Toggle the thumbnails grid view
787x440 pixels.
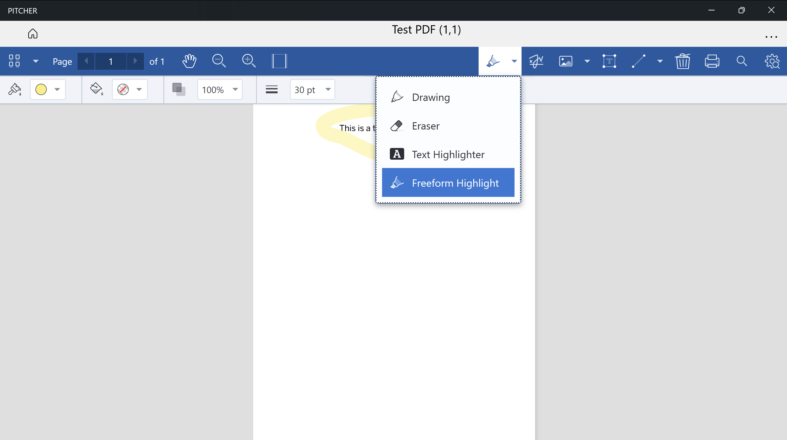pyautogui.click(x=14, y=61)
